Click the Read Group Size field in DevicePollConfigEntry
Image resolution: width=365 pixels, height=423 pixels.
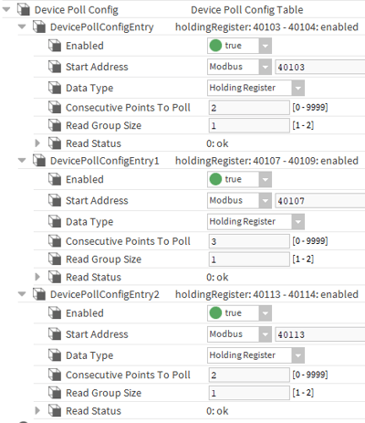pos(249,125)
